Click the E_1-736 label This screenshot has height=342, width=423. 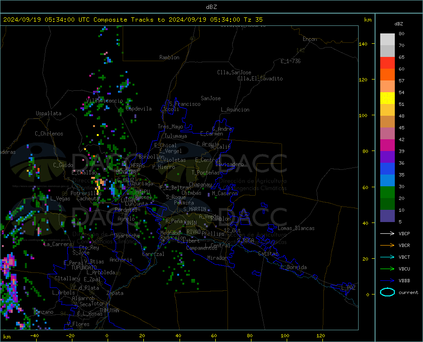(x=290, y=61)
